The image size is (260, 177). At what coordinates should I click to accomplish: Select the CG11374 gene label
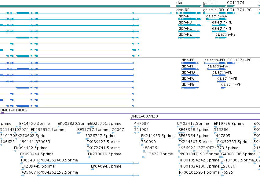pyautogui.click(x=236, y=3)
